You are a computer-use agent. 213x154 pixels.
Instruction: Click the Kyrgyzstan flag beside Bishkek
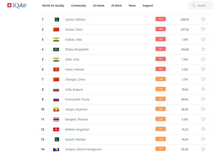tap(56, 129)
